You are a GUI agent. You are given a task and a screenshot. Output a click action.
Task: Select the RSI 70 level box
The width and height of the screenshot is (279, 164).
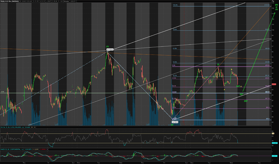35,127
